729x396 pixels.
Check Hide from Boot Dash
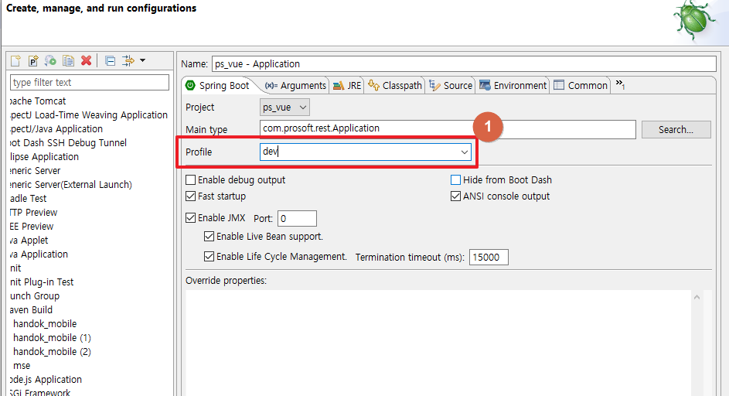455,179
